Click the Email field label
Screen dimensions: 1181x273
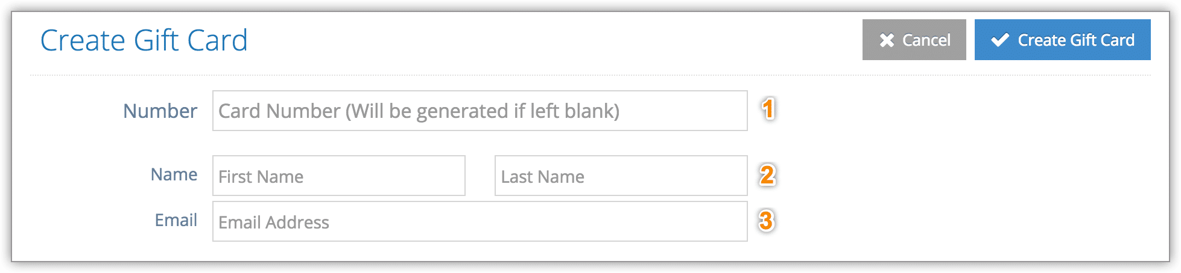pyautogui.click(x=176, y=220)
